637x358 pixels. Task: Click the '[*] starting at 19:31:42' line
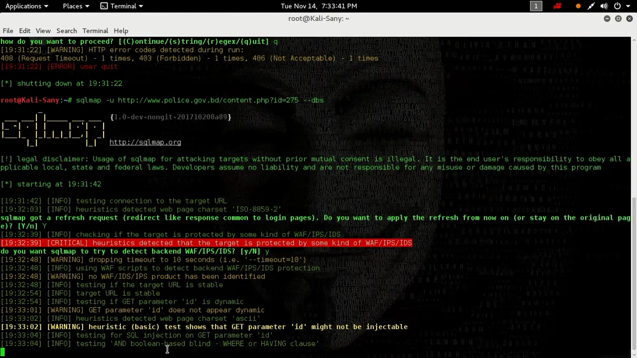tap(51, 184)
